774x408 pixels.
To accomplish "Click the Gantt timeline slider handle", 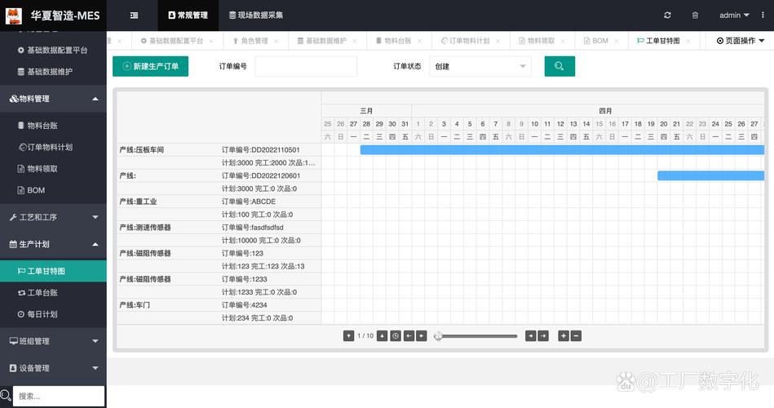I will click(438, 336).
